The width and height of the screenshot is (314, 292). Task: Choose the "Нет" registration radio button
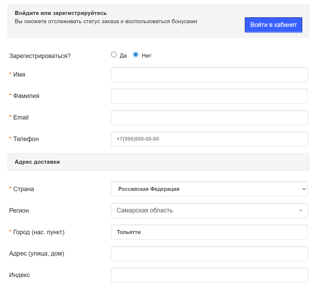coord(136,55)
